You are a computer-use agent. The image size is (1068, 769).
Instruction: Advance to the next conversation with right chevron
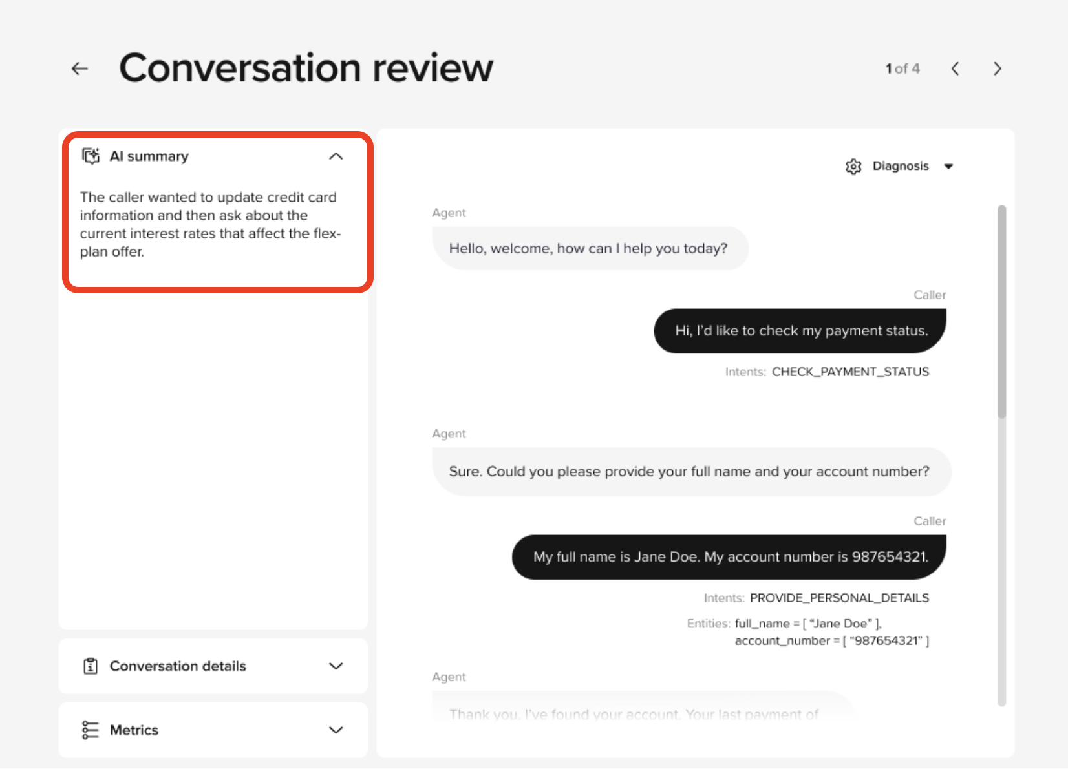[x=997, y=68]
